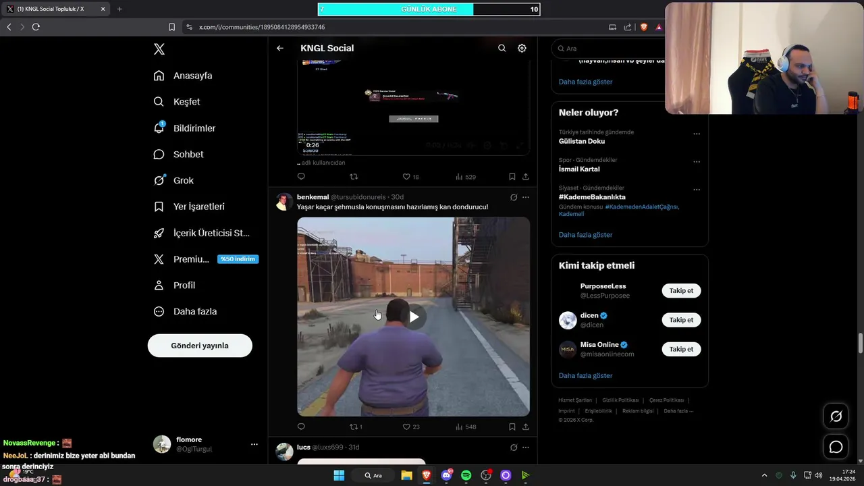Open floating Grok button

point(836,416)
